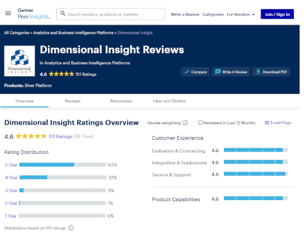This screenshot has height=234, width=307.
Task: Click Distribution based on 151 ratings text
Action: pyautogui.click(x=35, y=228)
